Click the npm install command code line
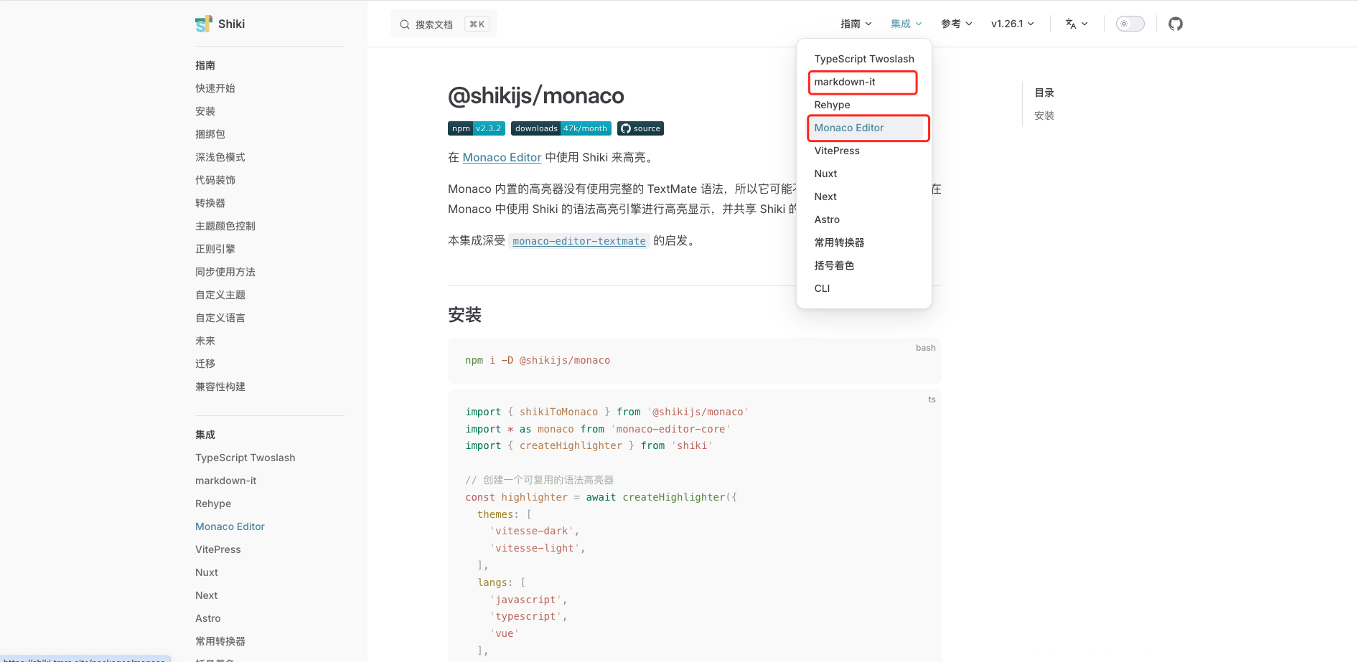Viewport: 1358px width, 662px height. point(538,360)
